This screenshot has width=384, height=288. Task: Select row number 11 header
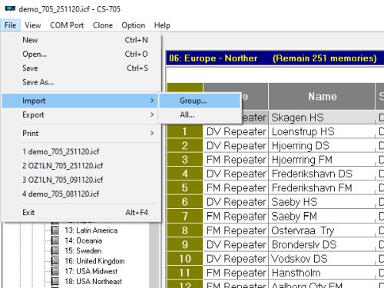[x=185, y=273]
